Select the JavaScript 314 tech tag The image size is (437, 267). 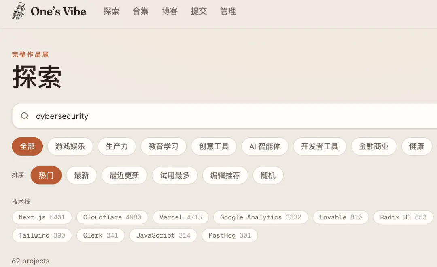(x=163, y=235)
